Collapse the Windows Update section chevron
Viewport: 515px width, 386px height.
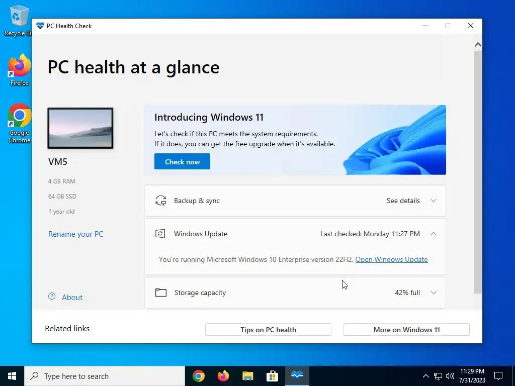point(434,234)
